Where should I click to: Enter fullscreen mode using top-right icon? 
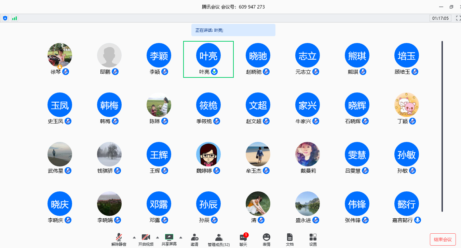pos(458,18)
